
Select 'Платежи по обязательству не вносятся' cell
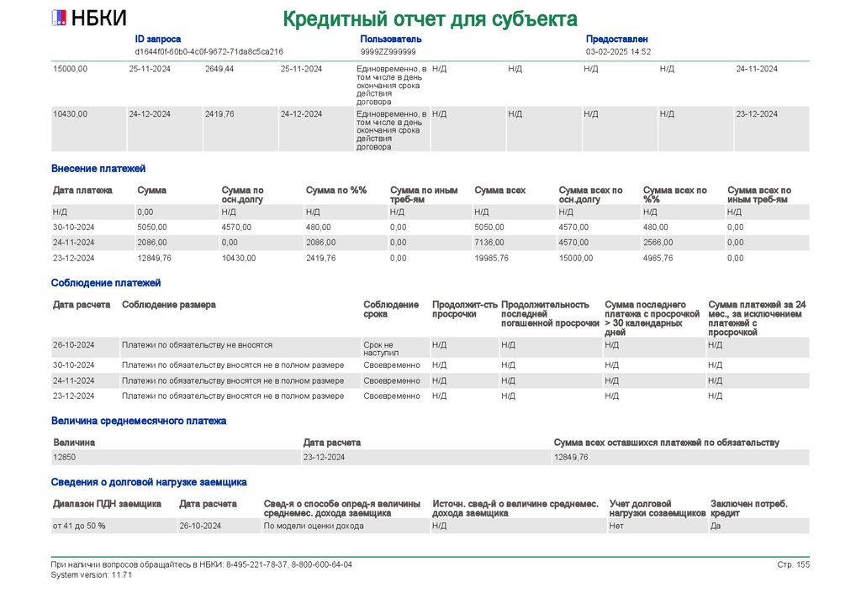pos(197,345)
